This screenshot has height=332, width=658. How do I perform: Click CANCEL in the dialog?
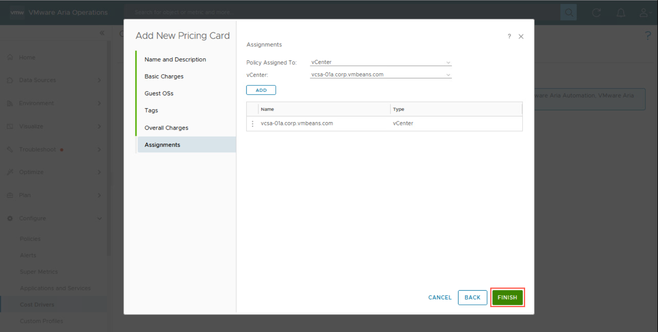(x=440, y=298)
